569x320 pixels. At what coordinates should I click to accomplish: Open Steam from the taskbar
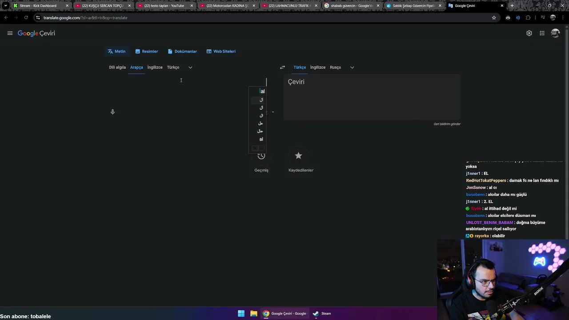coord(322,313)
